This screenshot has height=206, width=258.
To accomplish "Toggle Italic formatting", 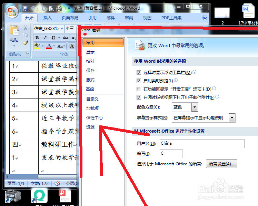I will coord(45,38).
